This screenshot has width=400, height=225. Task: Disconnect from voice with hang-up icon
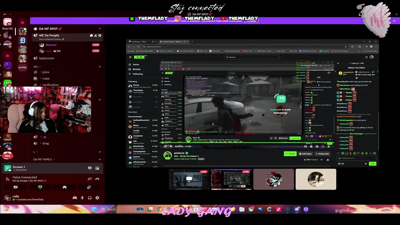pyautogui.click(x=97, y=179)
